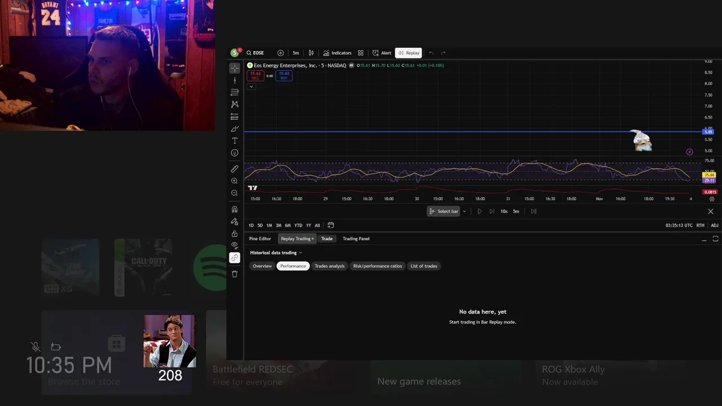Create an Alert
The image size is (722, 406).
[382, 53]
